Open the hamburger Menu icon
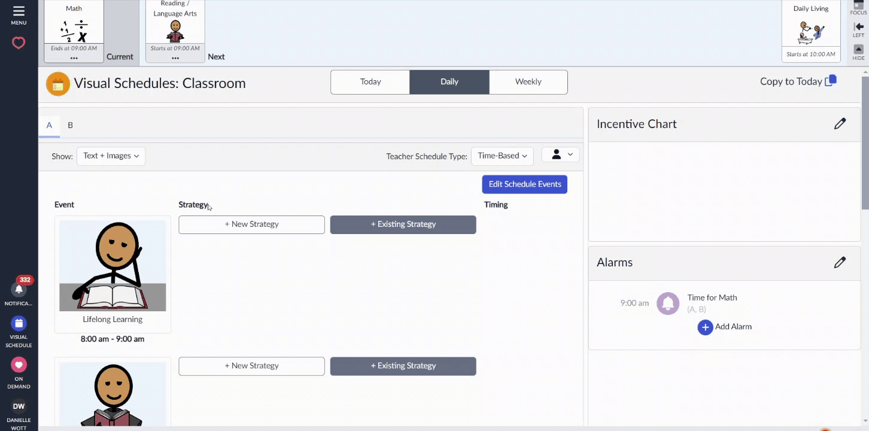The width and height of the screenshot is (869, 431). (x=19, y=11)
